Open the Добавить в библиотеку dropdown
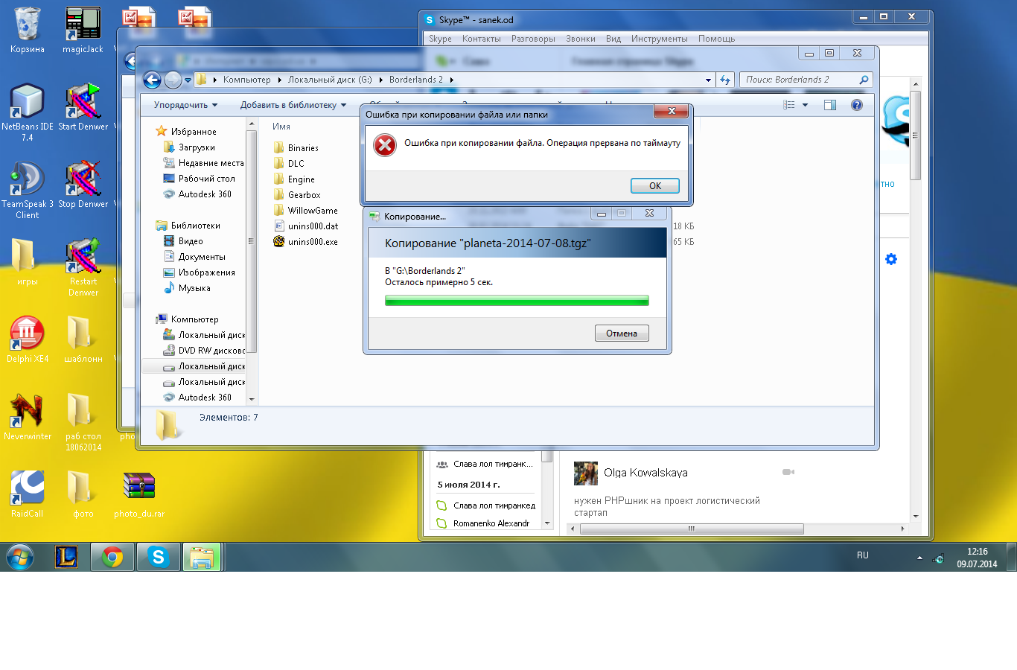Screen dimensions: 1017x670 [x=293, y=105]
